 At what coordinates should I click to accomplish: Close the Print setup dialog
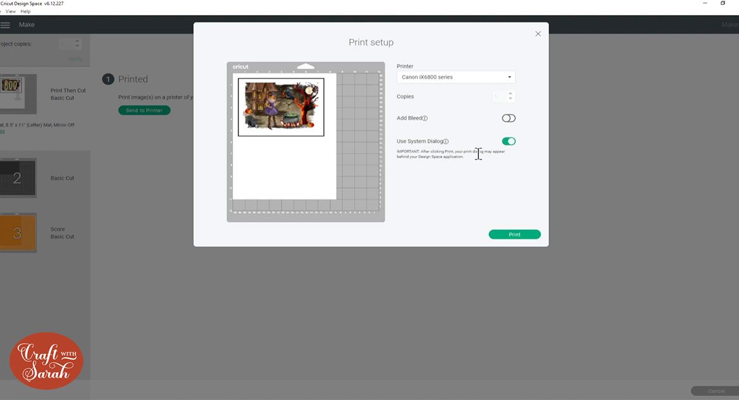pos(538,34)
